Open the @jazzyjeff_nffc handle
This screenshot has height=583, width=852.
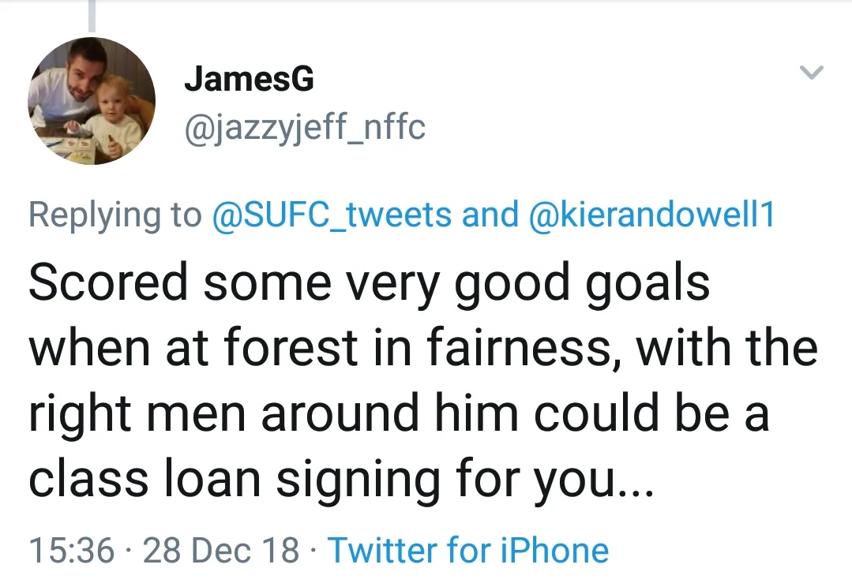[x=304, y=125]
